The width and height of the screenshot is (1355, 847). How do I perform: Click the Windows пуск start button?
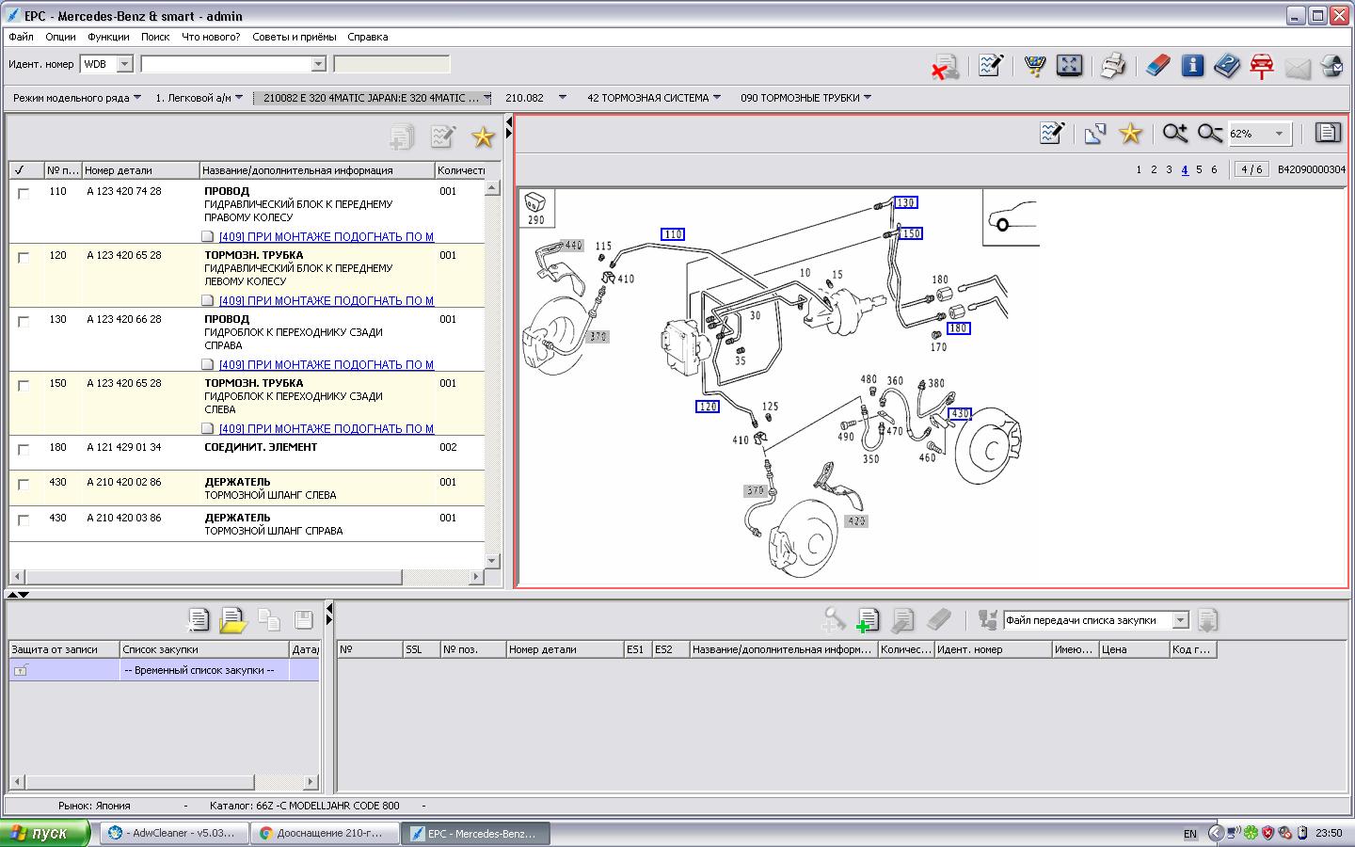45,833
